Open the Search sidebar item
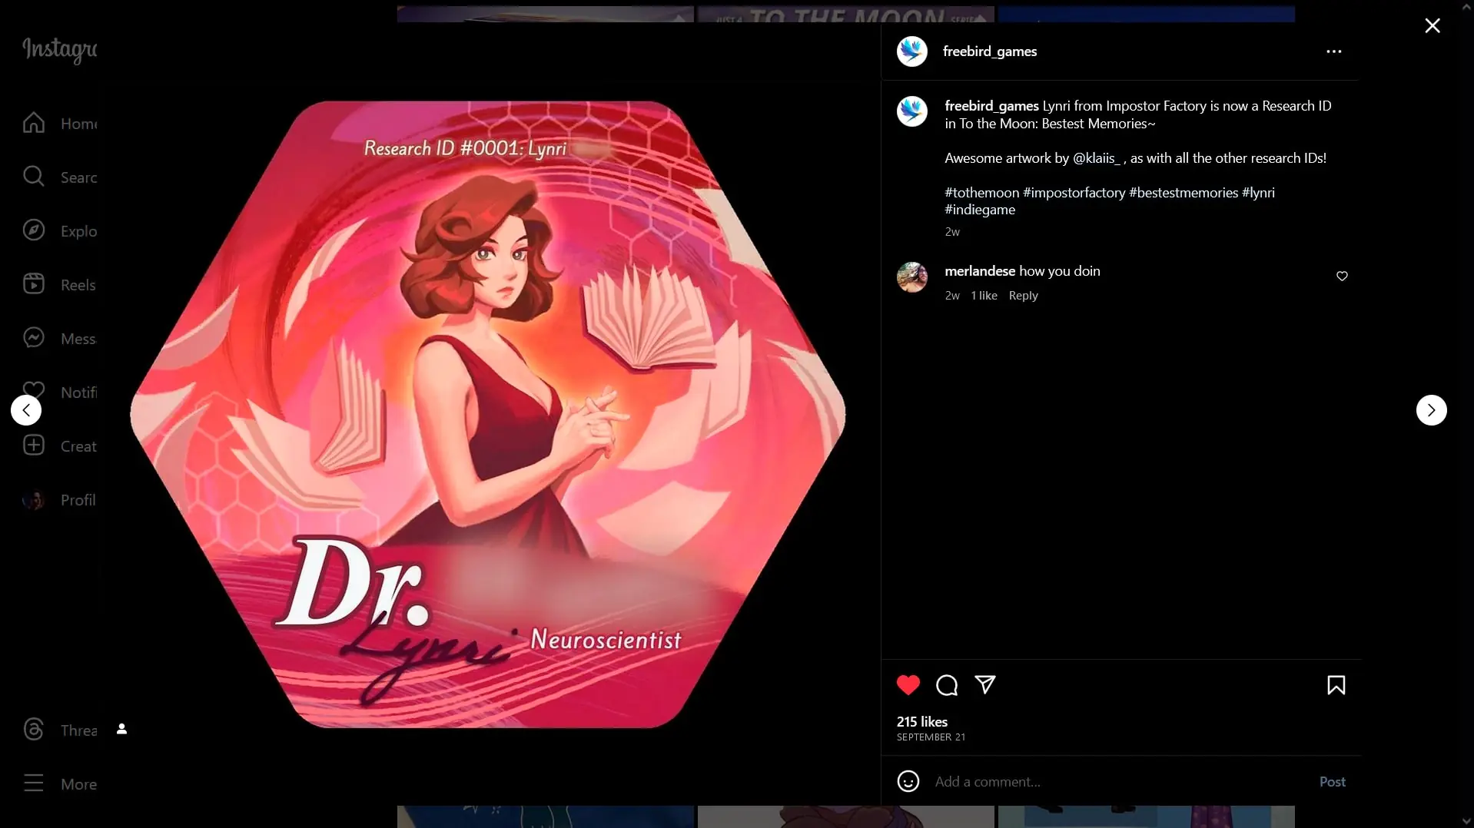Viewport: 1474px width, 828px height. pyautogui.click(x=60, y=177)
